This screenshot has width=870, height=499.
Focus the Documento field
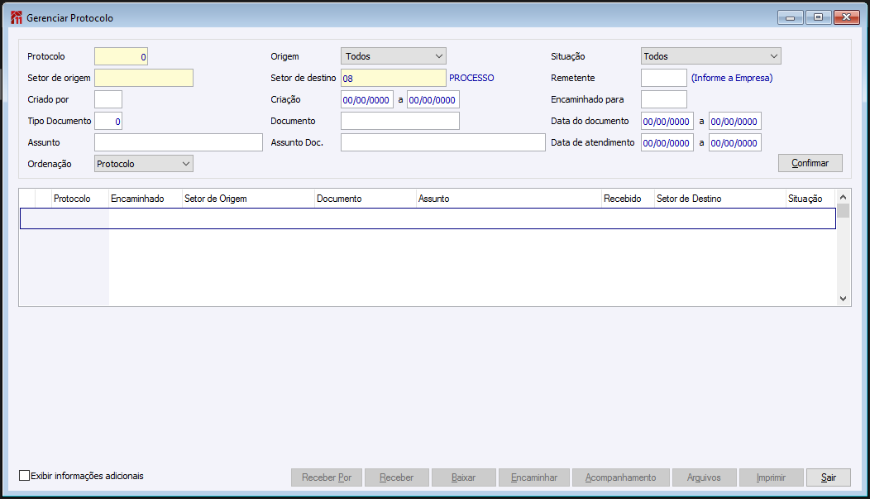tap(400, 121)
